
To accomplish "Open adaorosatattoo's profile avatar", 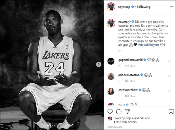I will tap(111, 76).
